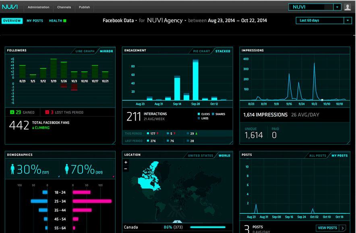Open the My Posts tab beside Overview
Screen dimensions: 356x233
(35, 21)
